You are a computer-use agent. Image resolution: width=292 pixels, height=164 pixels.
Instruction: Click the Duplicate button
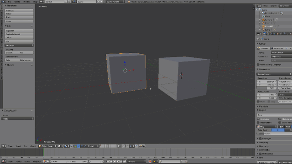tap(19, 31)
